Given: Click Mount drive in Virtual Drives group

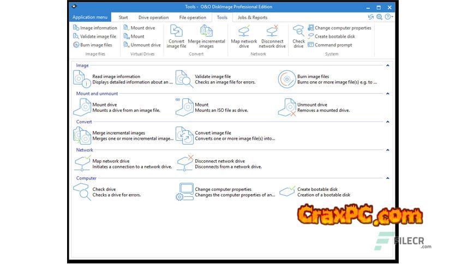Looking at the screenshot, I should click(x=140, y=28).
